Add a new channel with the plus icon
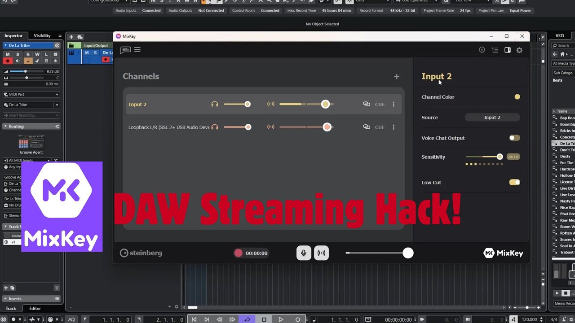This screenshot has width=575, height=323. point(396,77)
